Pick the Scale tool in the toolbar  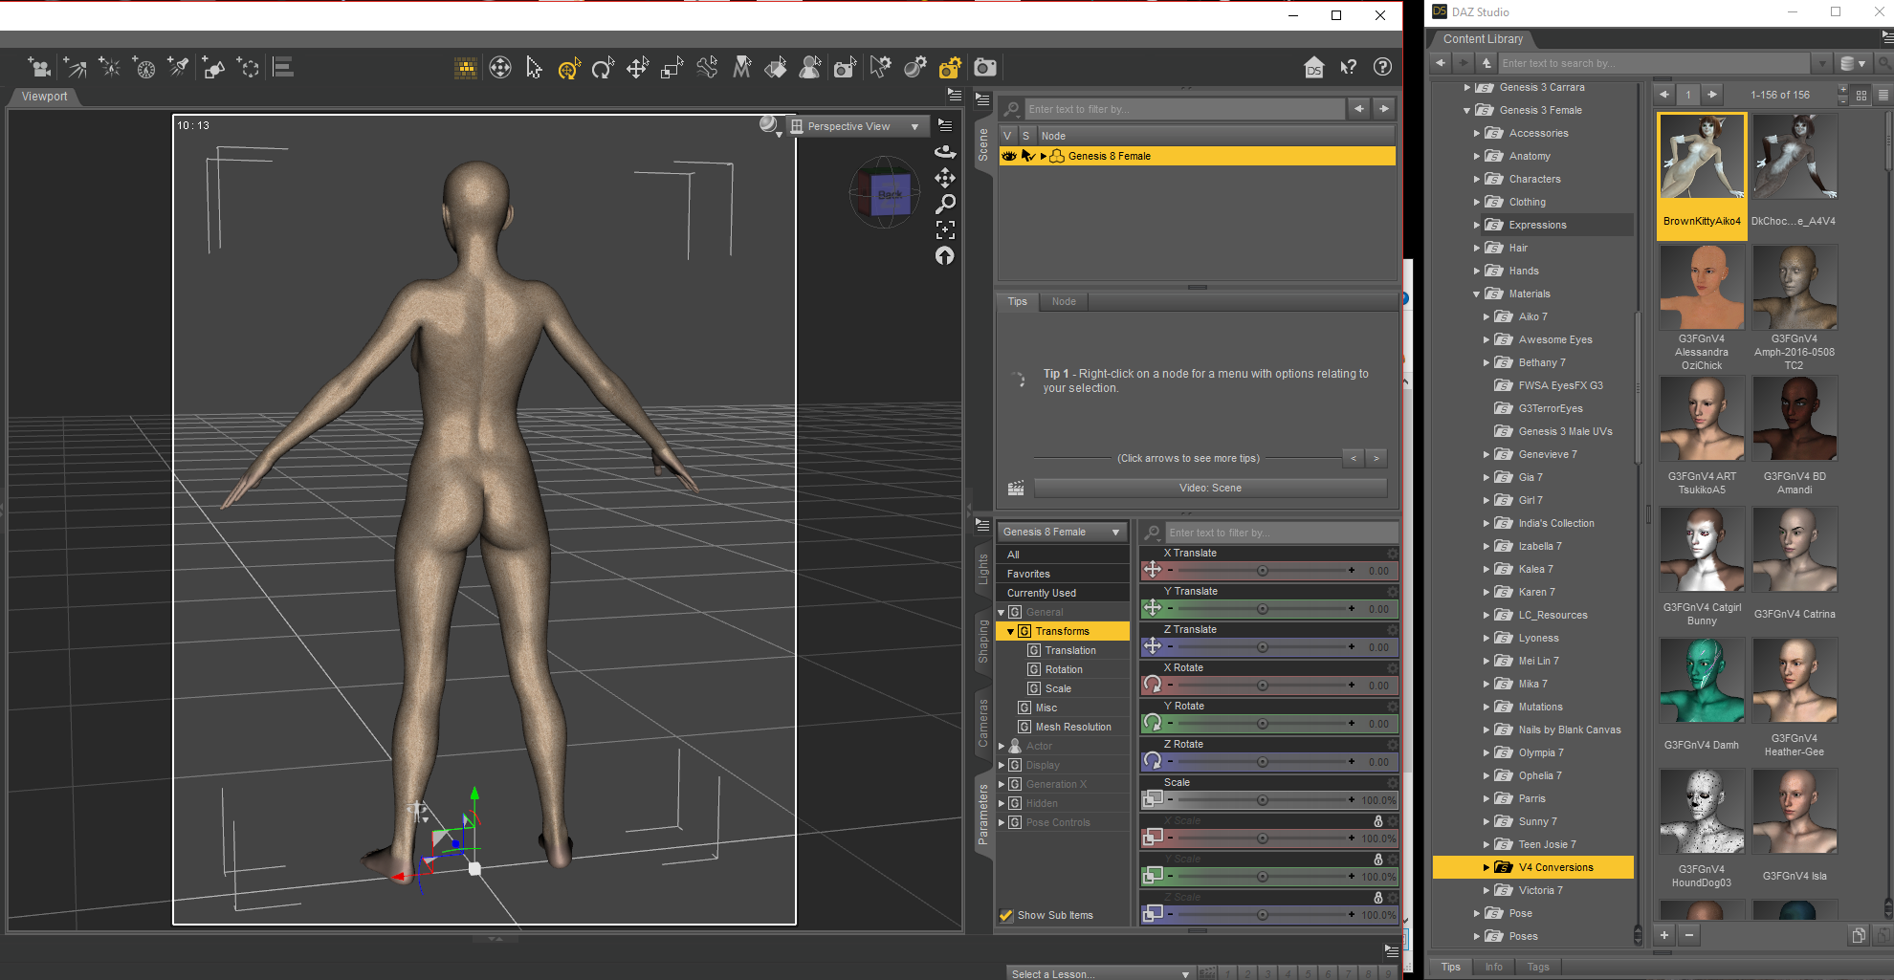[672, 68]
